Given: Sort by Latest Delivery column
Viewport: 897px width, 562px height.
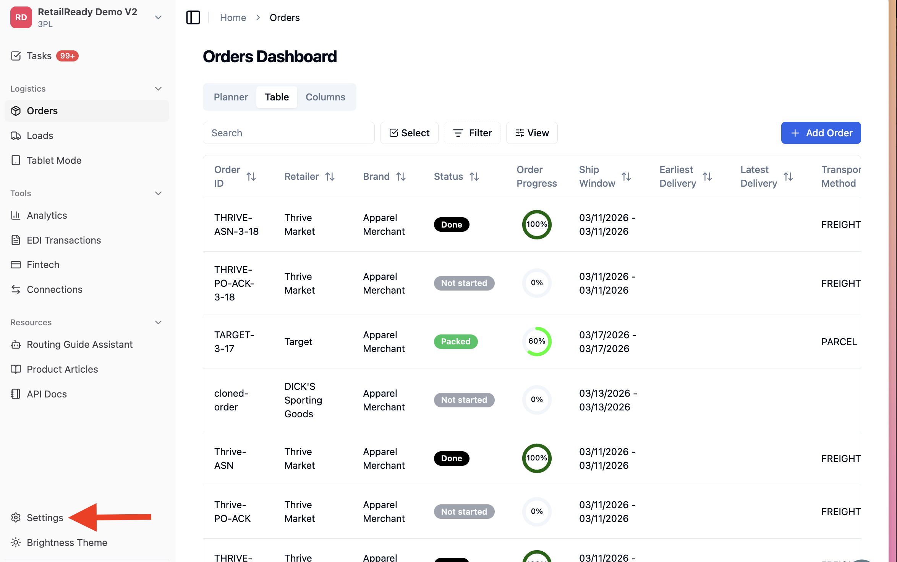Looking at the screenshot, I should pyautogui.click(x=788, y=176).
